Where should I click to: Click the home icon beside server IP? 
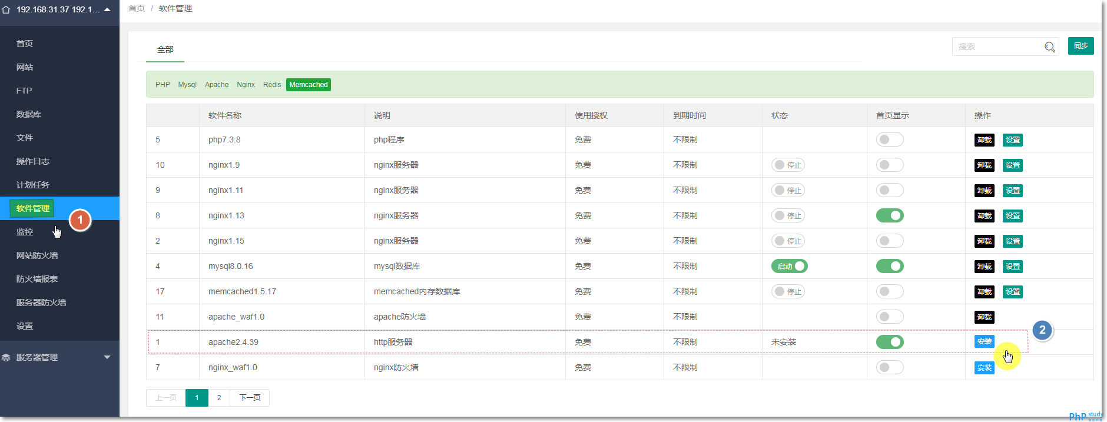tap(6, 10)
